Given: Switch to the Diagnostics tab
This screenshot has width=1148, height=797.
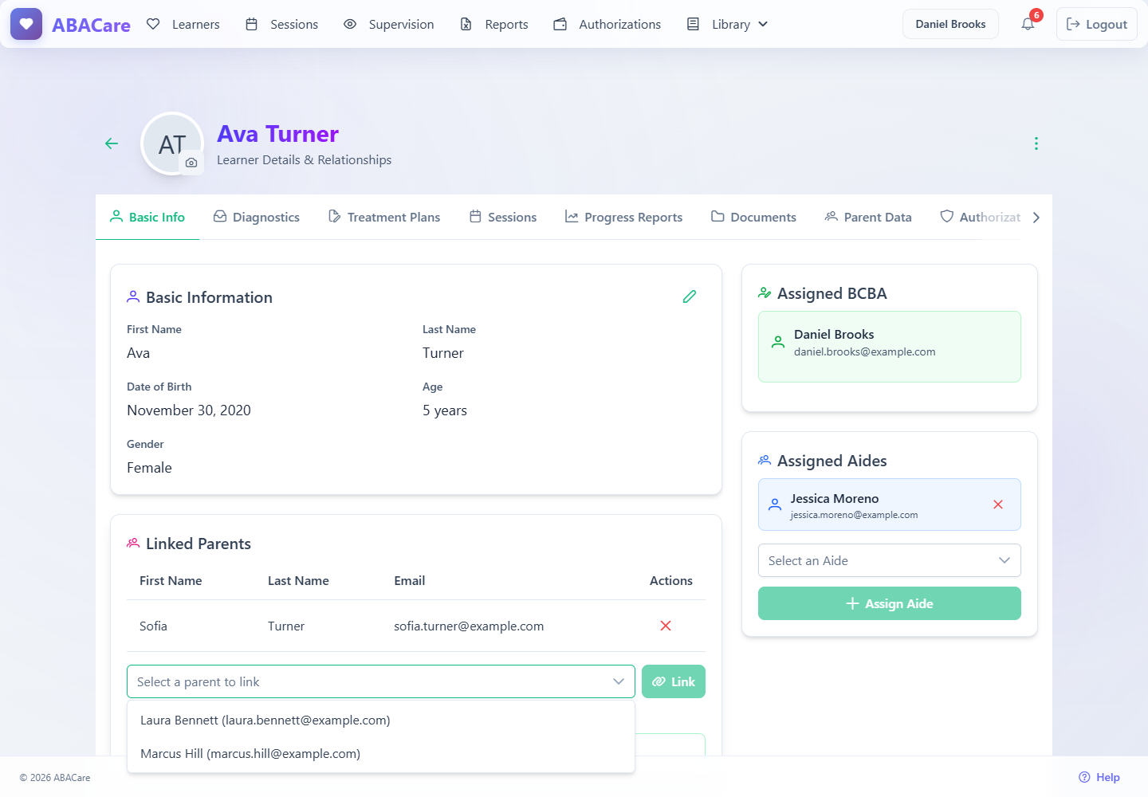Looking at the screenshot, I should coord(257,217).
